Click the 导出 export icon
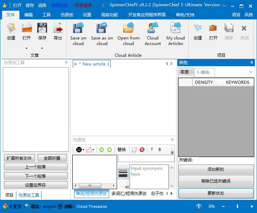Image resolution: width=257 pixels, height=213 pixels. pos(58,28)
